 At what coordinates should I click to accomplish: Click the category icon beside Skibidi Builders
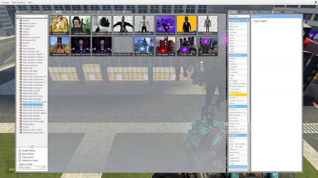21,124
